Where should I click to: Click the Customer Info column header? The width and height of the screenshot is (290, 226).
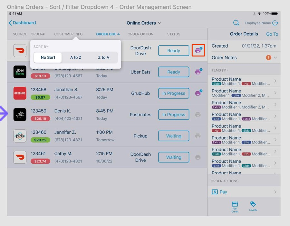click(x=68, y=34)
